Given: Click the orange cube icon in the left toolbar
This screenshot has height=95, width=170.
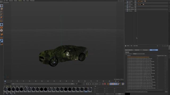Looking at the screenshot, I should click(x=2, y=18).
